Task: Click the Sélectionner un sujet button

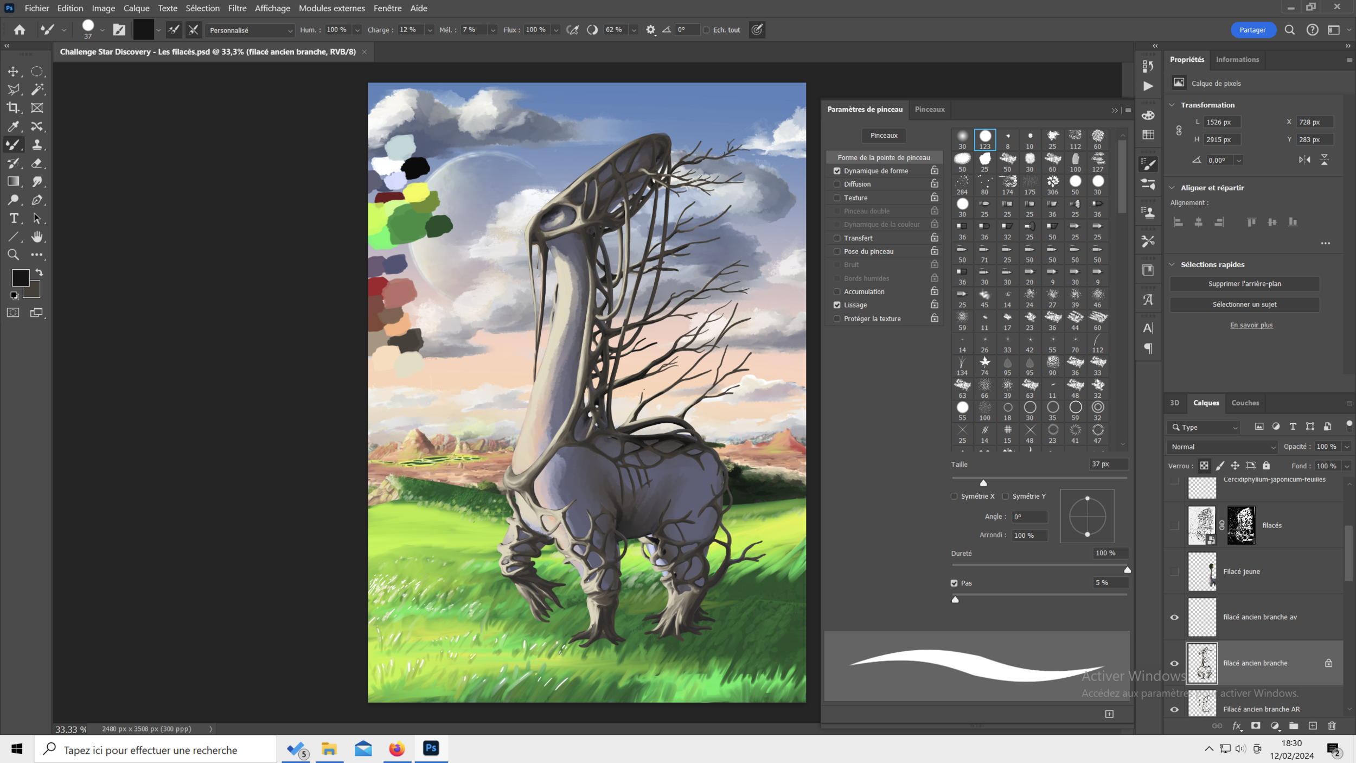Action: click(x=1244, y=304)
